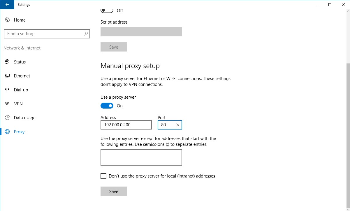Screen dimensions: 350x211
Task: Click the Proxy globe icon
Action: point(8,132)
